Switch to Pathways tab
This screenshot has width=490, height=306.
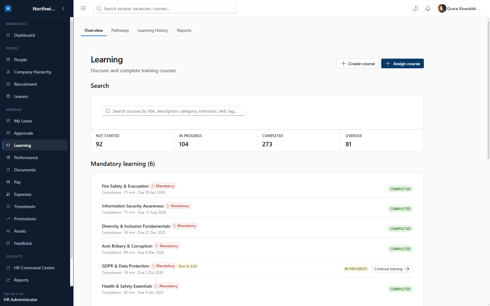tap(120, 30)
